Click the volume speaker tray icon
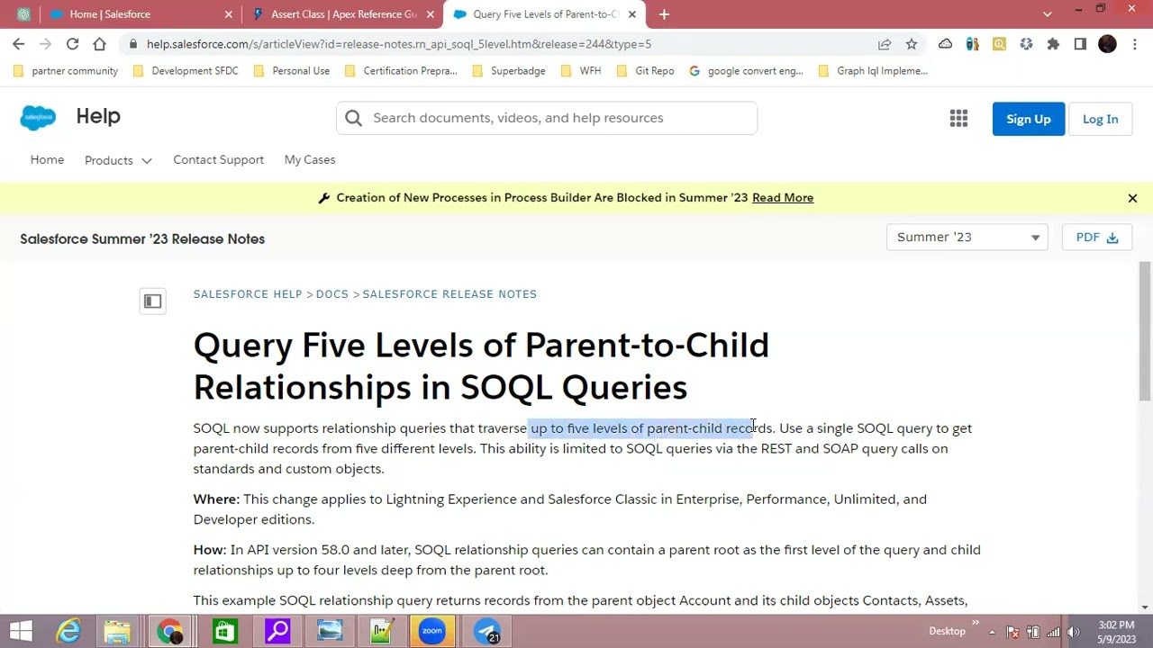The width and height of the screenshot is (1153, 648). pos(1072,632)
